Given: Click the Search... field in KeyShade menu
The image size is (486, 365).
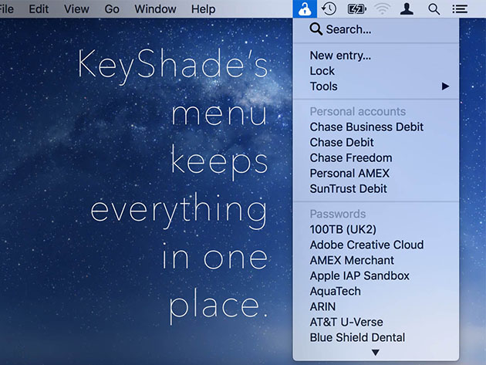Looking at the screenshot, I should [376, 29].
